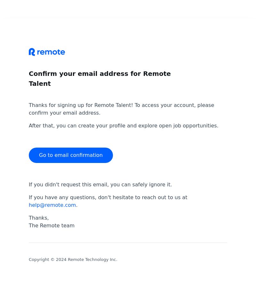Click the Remote "R" logo mark
The height and width of the screenshot is (292, 256).
point(32,52)
